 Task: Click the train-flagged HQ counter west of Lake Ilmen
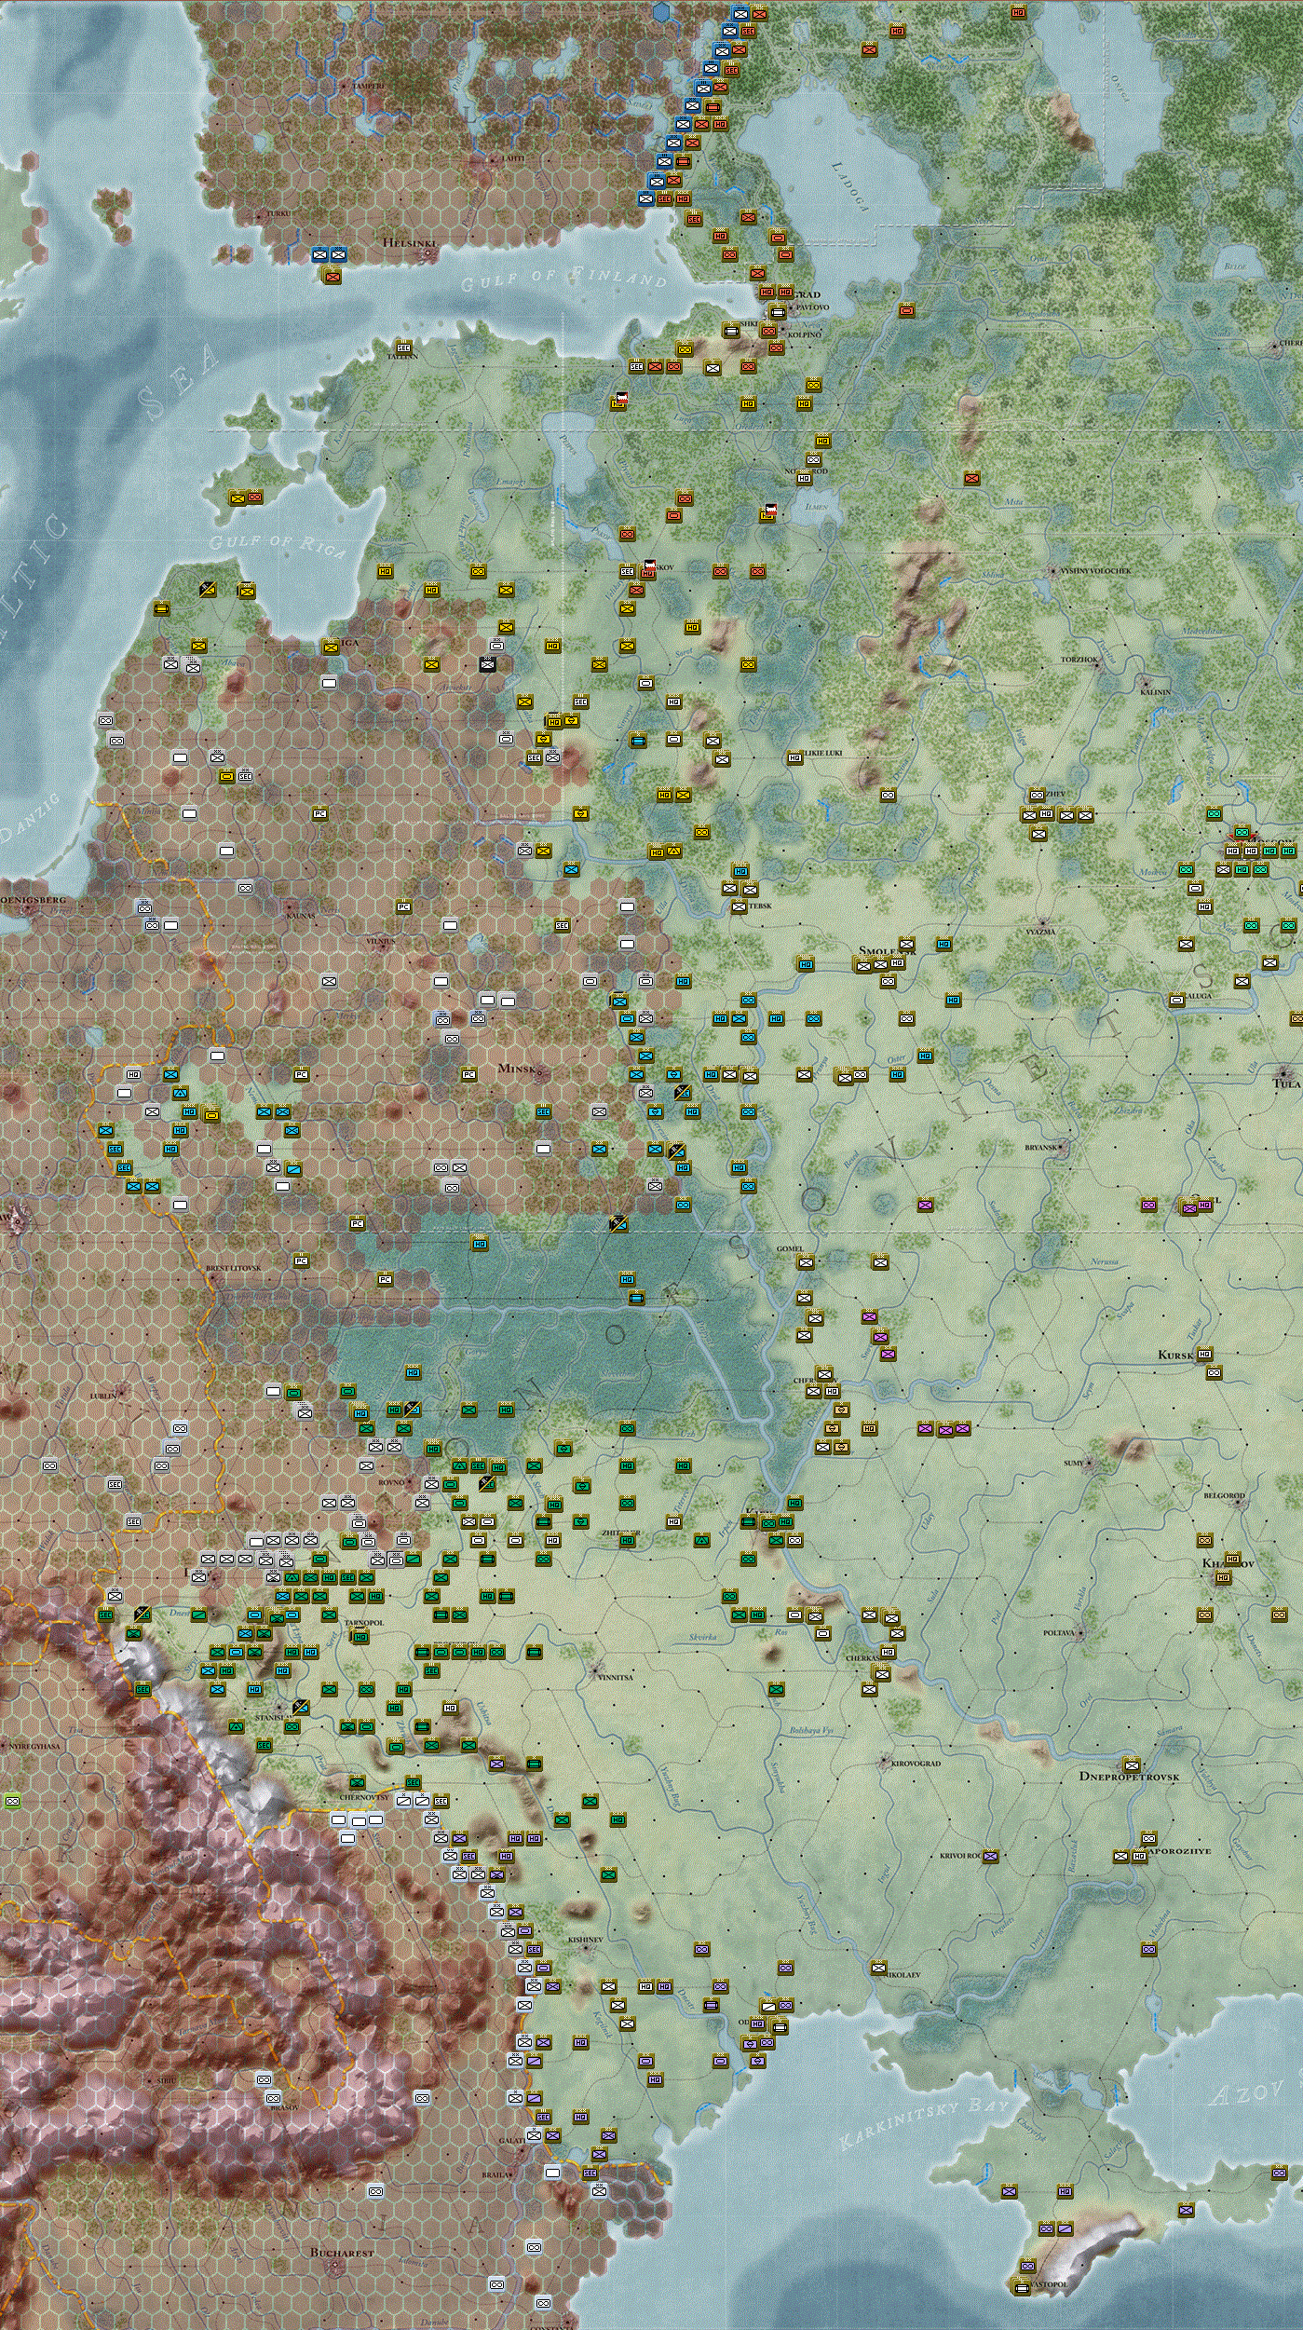[x=768, y=512]
